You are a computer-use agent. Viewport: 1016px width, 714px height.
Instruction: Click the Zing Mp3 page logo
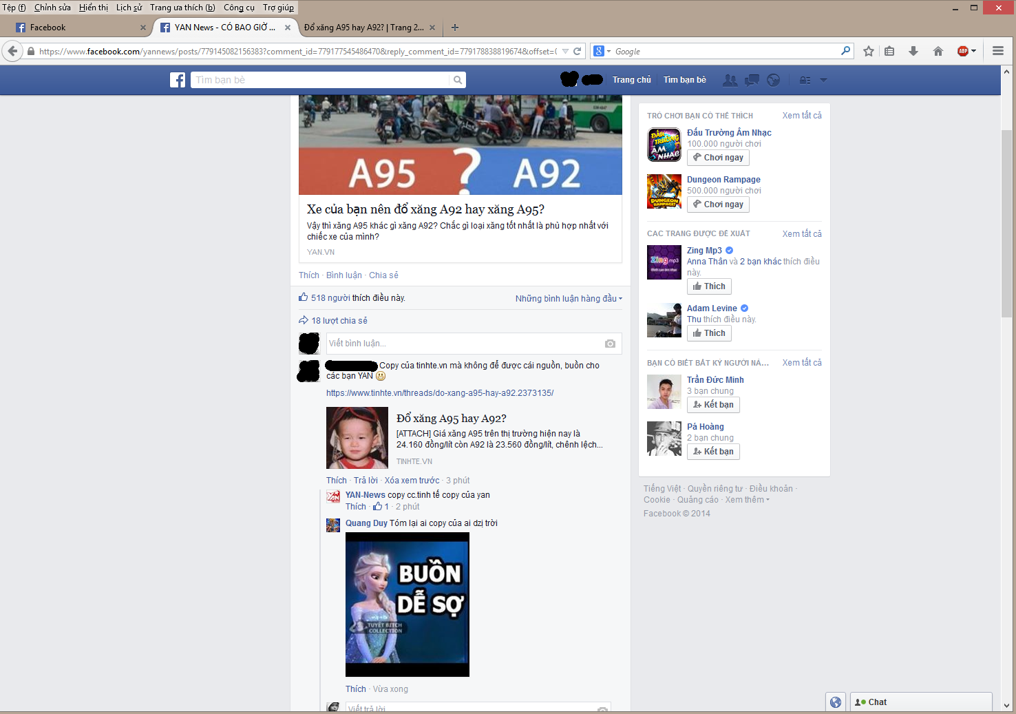[664, 262]
